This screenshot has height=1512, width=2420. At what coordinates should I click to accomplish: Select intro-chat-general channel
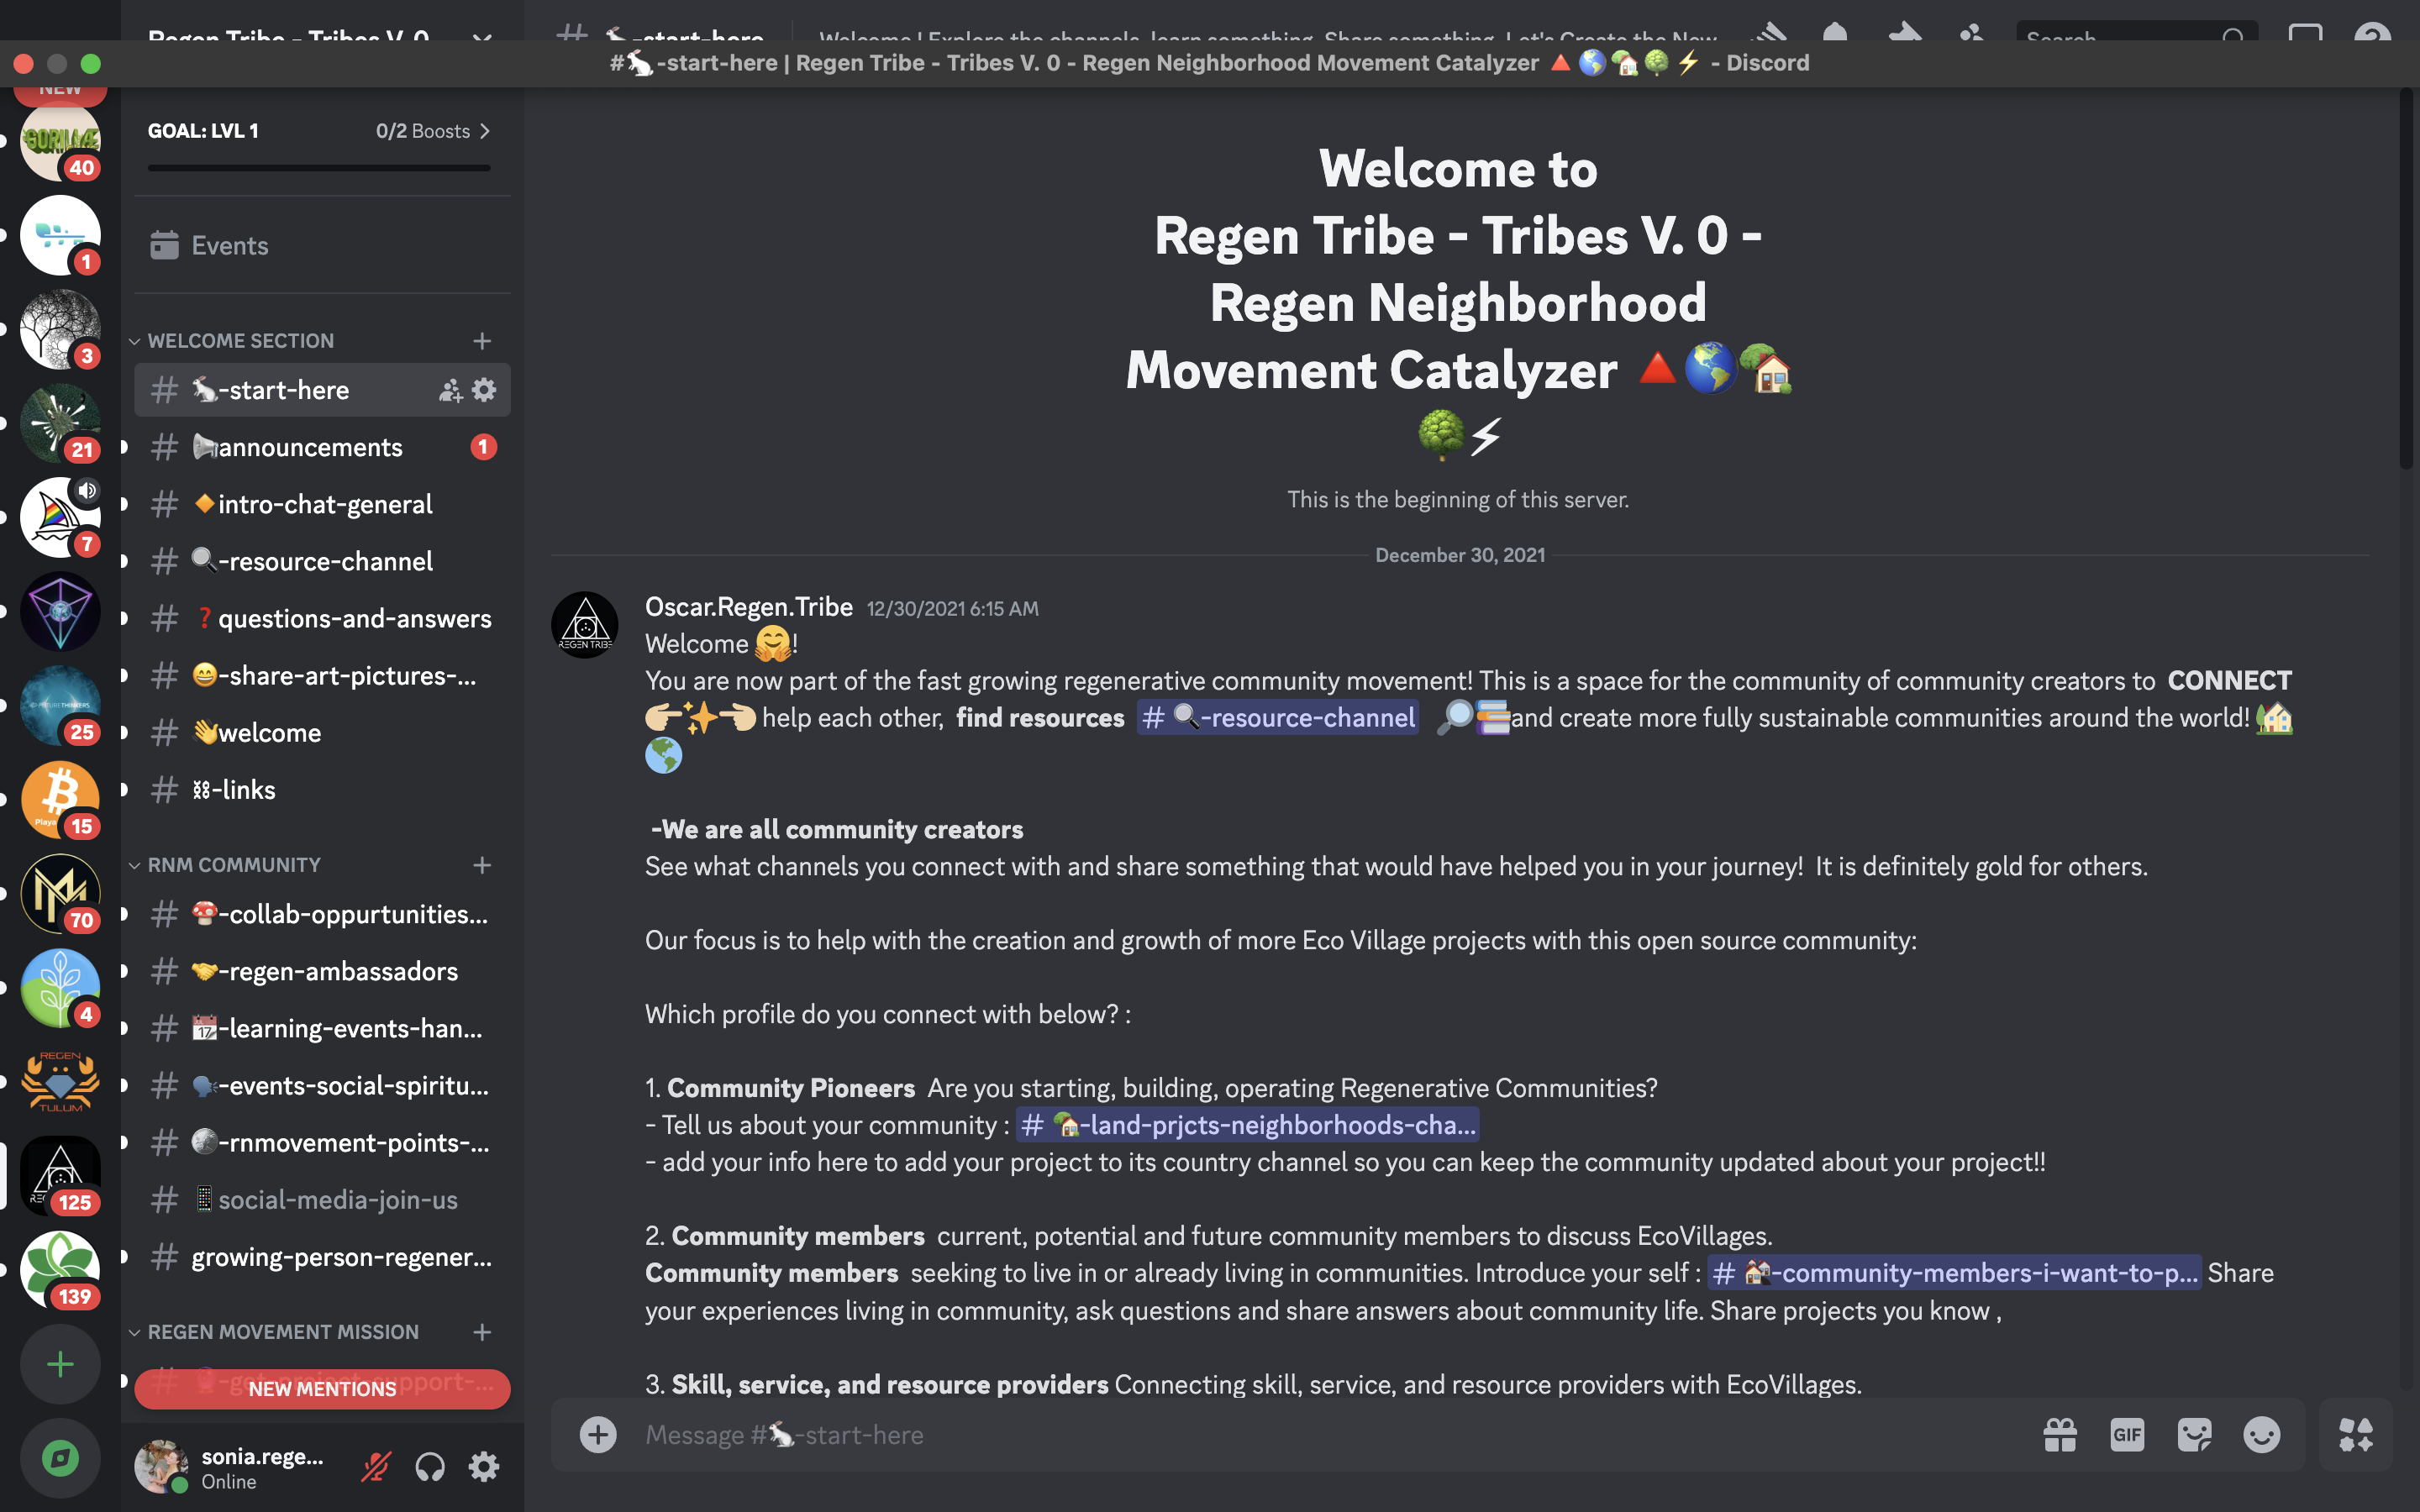tap(322, 504)
